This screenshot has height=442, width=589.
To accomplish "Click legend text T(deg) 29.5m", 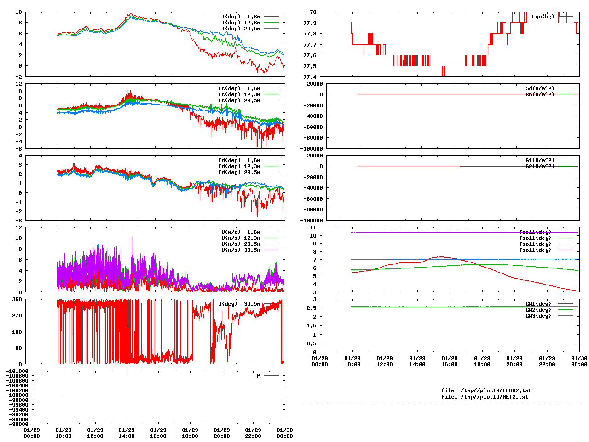I will [x=241, y=29].
